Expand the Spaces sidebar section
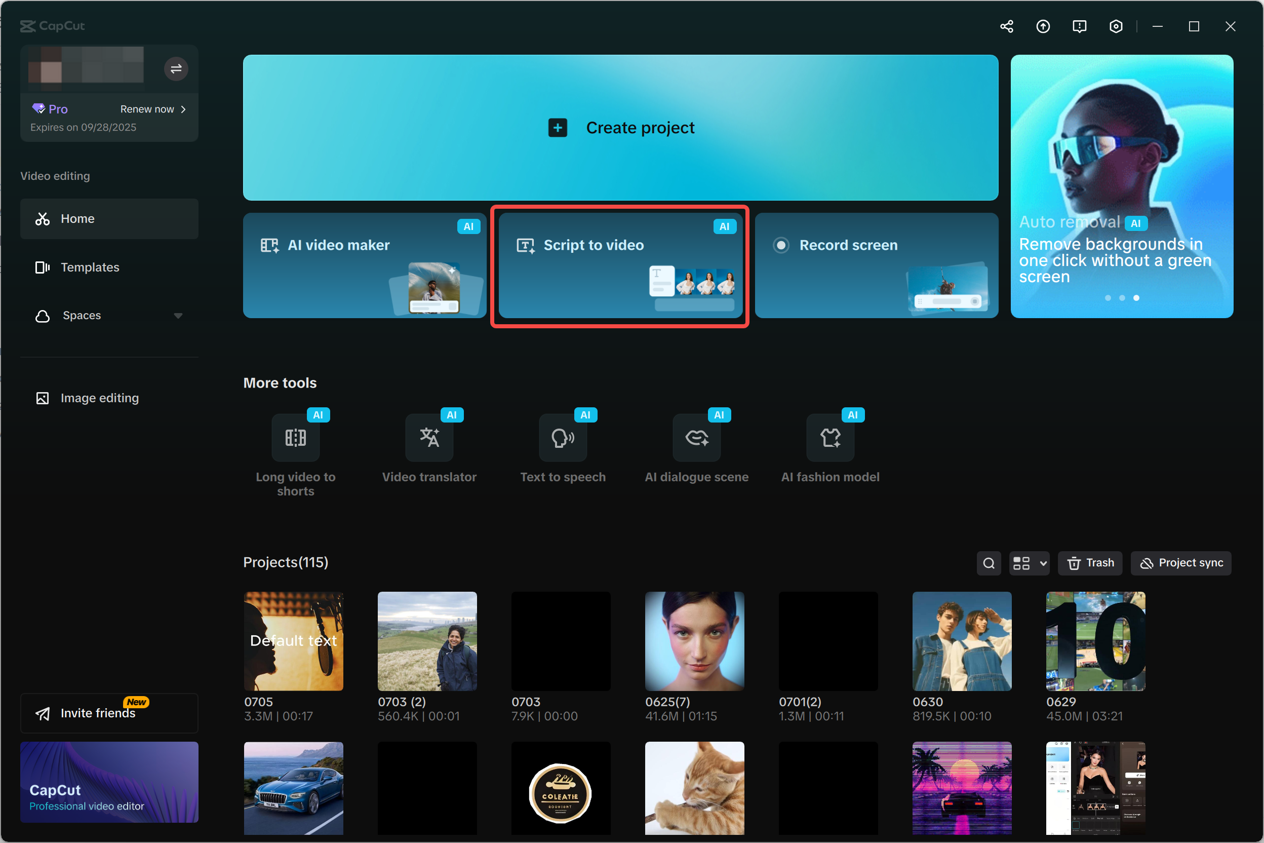 178,316
